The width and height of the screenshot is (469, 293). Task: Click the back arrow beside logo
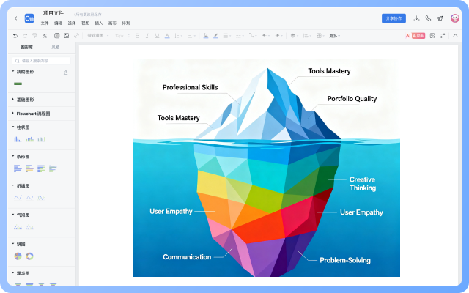(16, 18)
